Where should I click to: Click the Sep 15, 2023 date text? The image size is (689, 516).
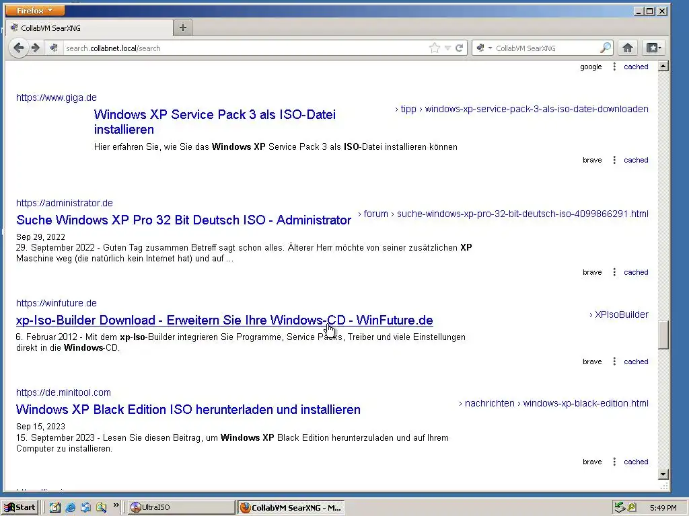pos(40,427)
